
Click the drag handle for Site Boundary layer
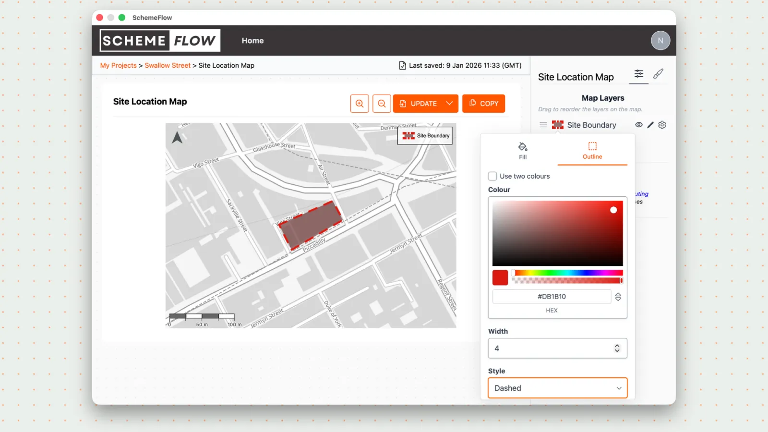point(543,125)
